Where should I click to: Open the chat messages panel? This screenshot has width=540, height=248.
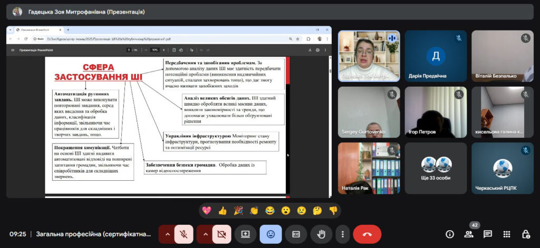coord(488,234)
